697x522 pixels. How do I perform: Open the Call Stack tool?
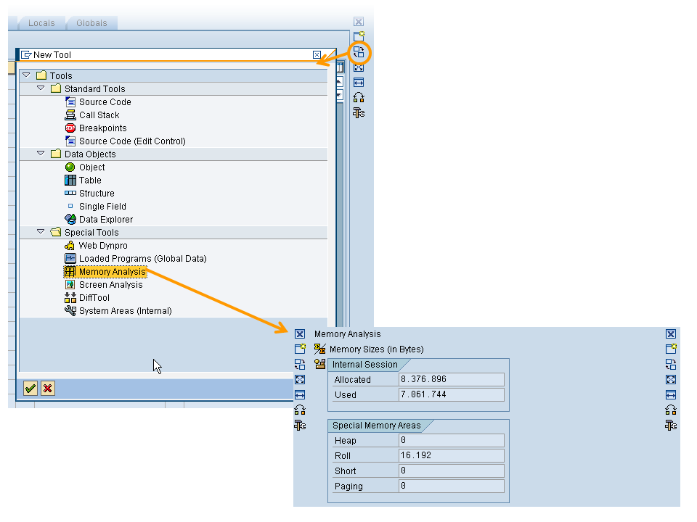pos(99,115)
